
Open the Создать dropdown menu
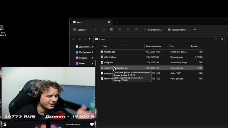tap(81, 30)
